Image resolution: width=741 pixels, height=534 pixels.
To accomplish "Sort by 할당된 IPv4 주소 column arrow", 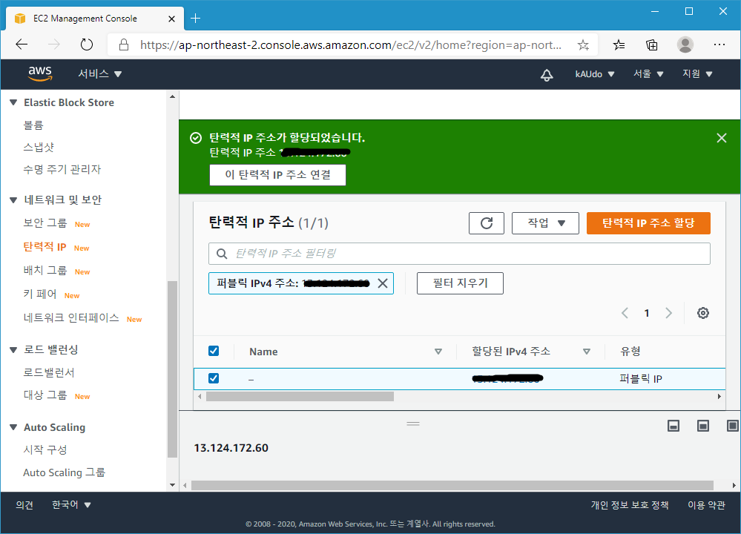I will click(587, 352).
